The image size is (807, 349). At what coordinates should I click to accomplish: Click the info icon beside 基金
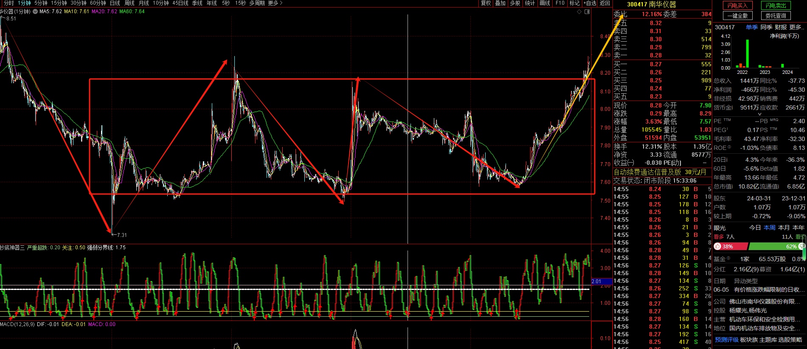point(728,259)
